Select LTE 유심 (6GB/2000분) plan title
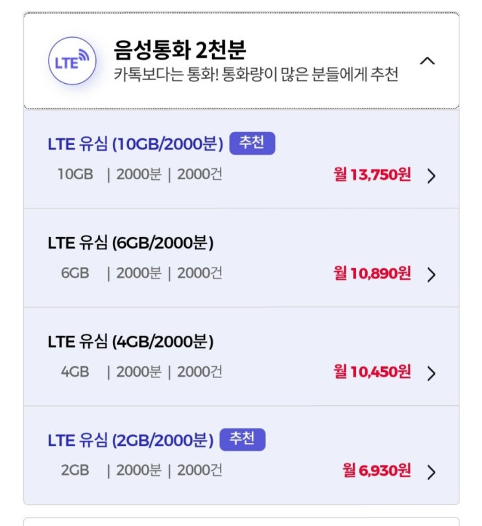Screen dimensions: 482x526 point(130,243)
